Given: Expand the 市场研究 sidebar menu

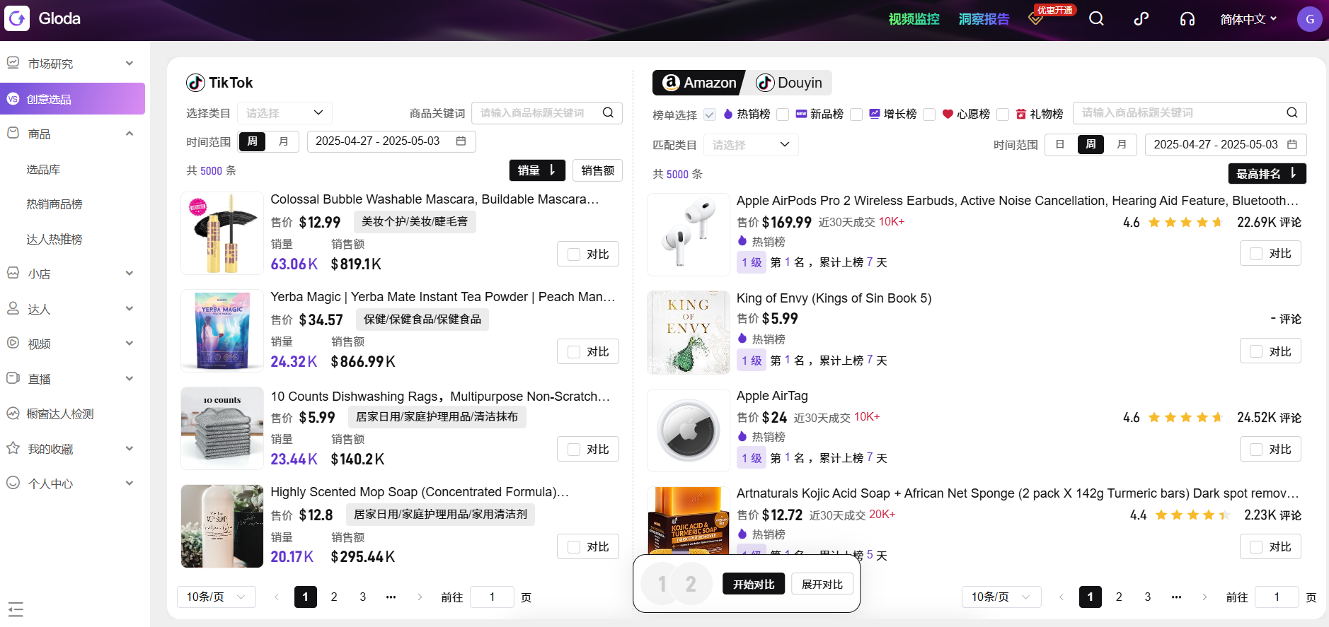Looking at the screenshot, I should coord(130,64).
